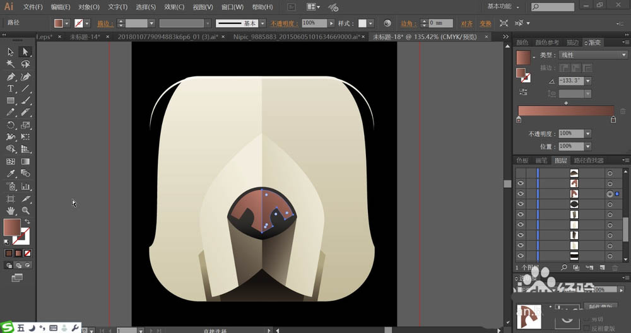Click the 对齐 link in control bar
631x333 pixels.
466,23
